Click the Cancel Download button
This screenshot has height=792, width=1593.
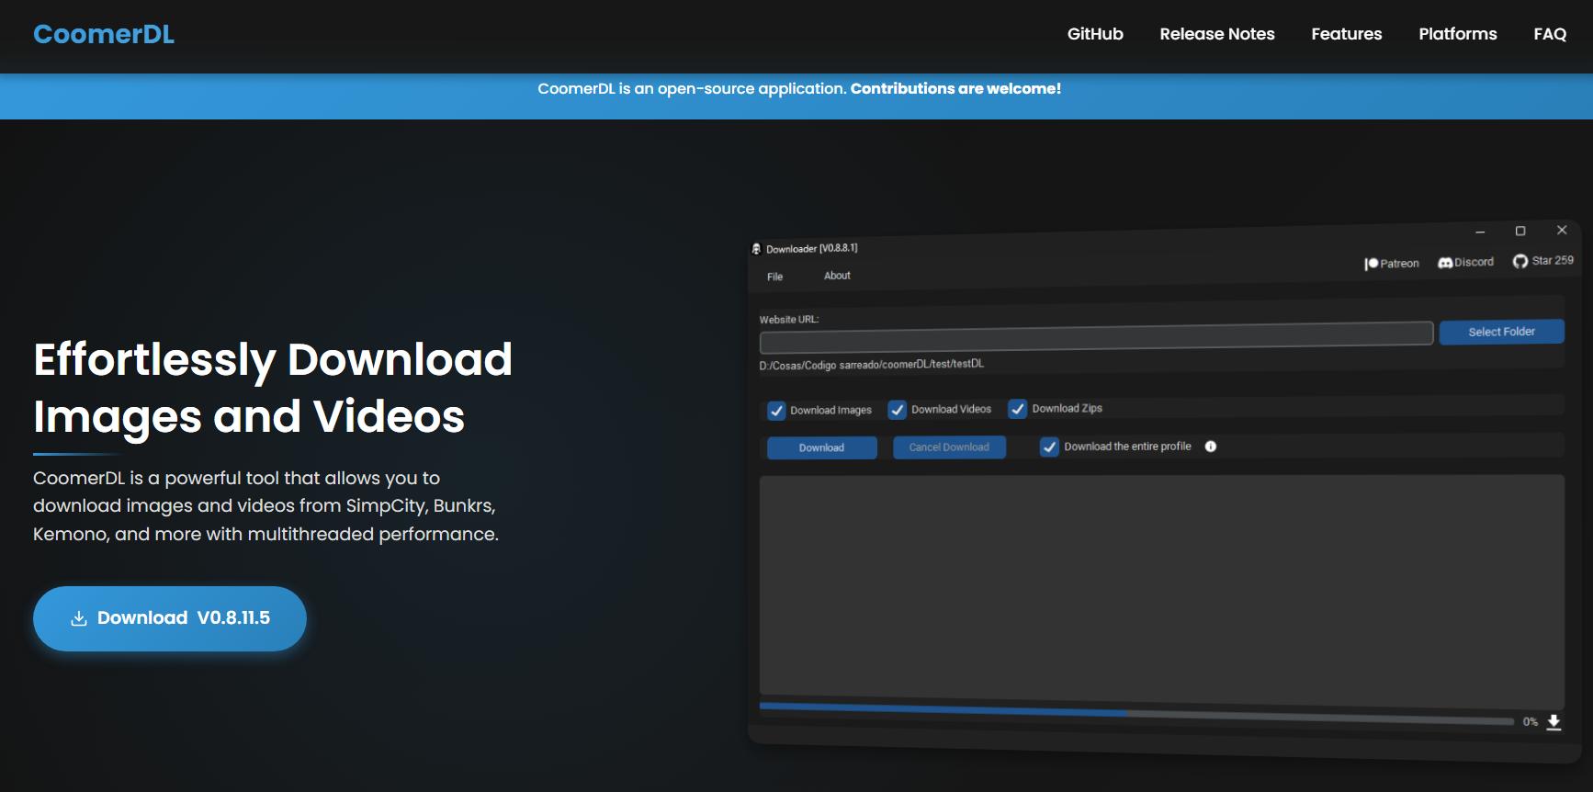pyautogui.click(x=949, y=447)
